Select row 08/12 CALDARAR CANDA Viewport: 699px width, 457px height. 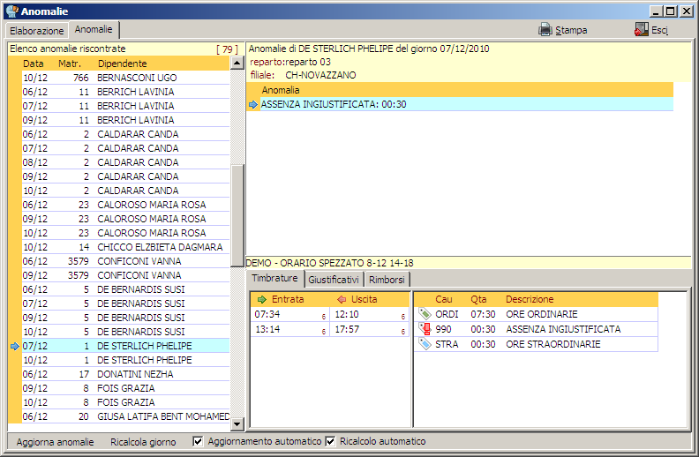pyautogui.click(x=125, y=162)
